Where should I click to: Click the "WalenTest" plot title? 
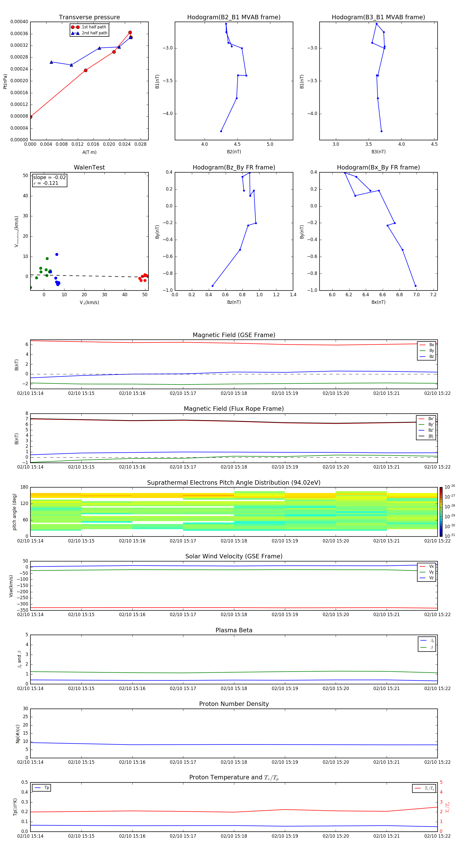tap(89, 167)
